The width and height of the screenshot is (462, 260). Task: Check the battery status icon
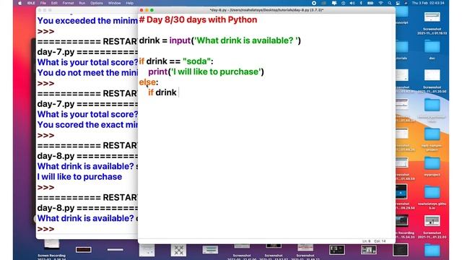click(370, 3)
